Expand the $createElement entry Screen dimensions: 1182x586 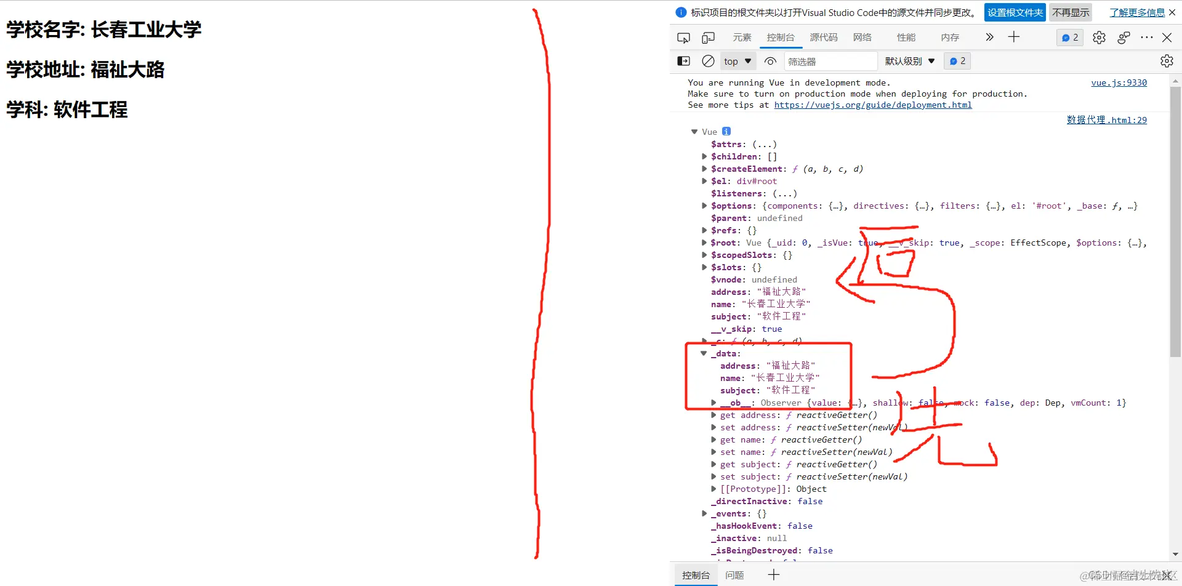point(704,169)
